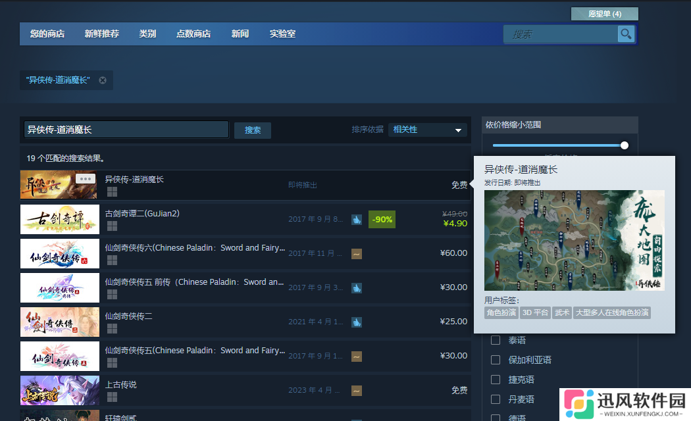
Task: Click the 武术 tag
Action: click(562, 312)
